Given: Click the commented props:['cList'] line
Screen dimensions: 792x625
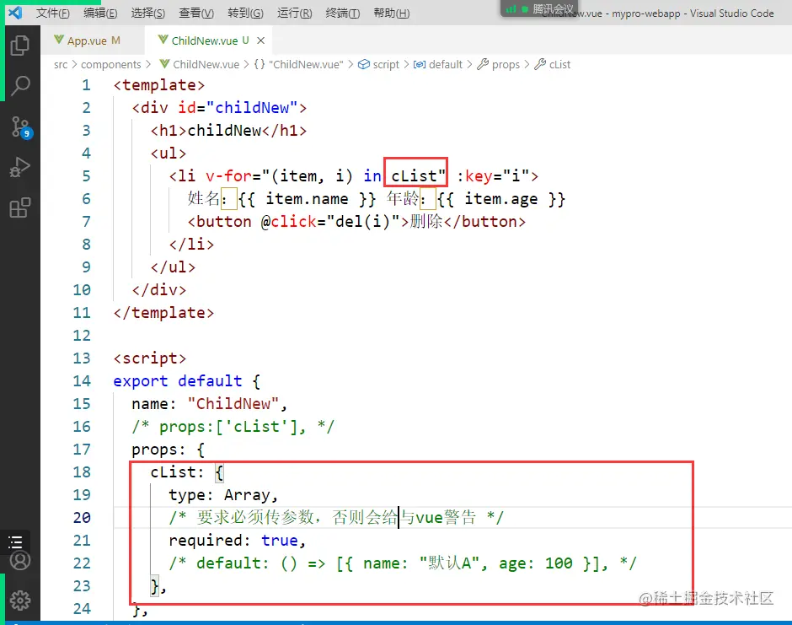Looking at the screenshot, I should [x=233, y=426].
